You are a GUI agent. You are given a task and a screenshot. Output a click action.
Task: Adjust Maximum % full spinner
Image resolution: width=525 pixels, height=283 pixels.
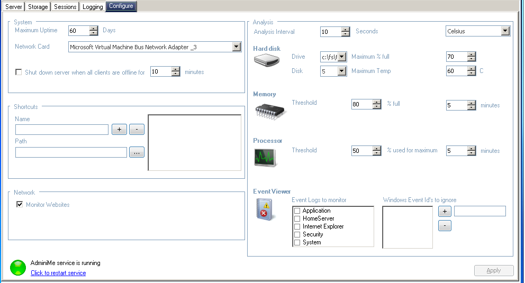(472, 57)
